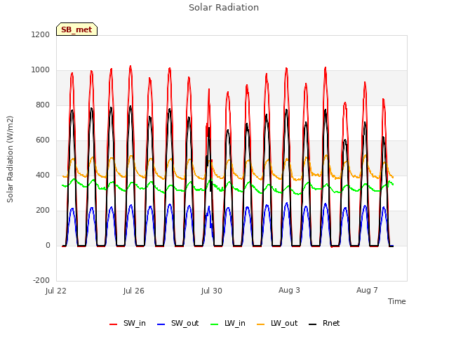The image size is (449, 337).
Task: Click the red SW_in legend swatch
Action: pyautogui.click(x=114, y=324)
